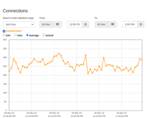Viewport: 147px width, 118px height.
Task: Open the To time clock picker icon
Action: tap(141, 24)
